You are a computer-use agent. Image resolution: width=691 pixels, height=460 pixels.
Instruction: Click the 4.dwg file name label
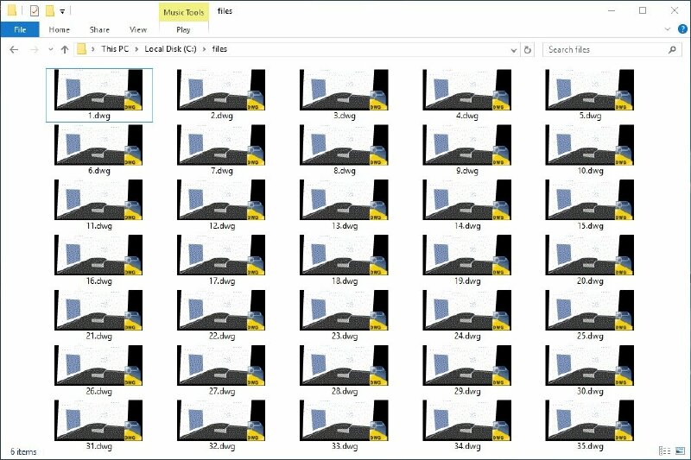click(x=466, y=116)
